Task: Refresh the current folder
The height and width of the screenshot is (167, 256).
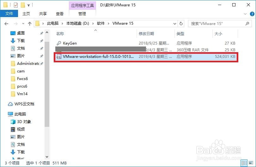Action: 181,24
